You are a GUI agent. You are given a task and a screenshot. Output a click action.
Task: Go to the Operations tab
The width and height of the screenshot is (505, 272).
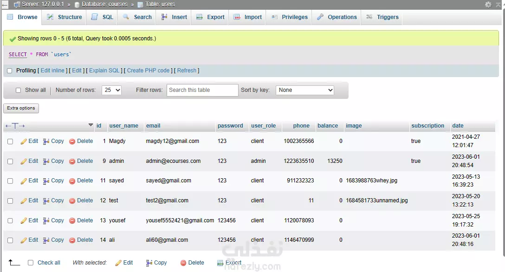pyautogui.click(x=337, y=17)
